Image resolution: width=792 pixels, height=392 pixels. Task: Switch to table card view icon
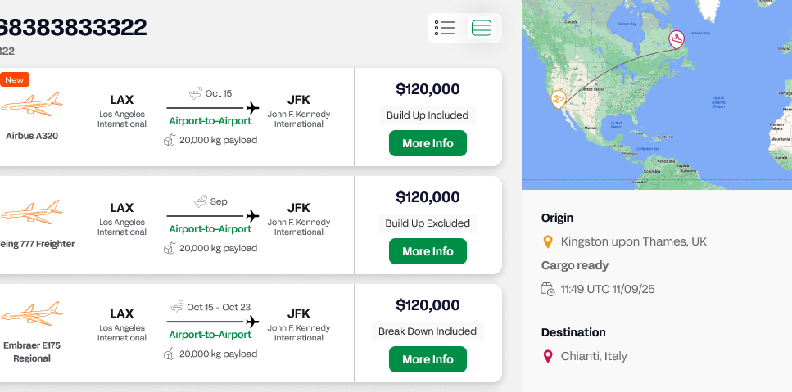click(482, 28)
